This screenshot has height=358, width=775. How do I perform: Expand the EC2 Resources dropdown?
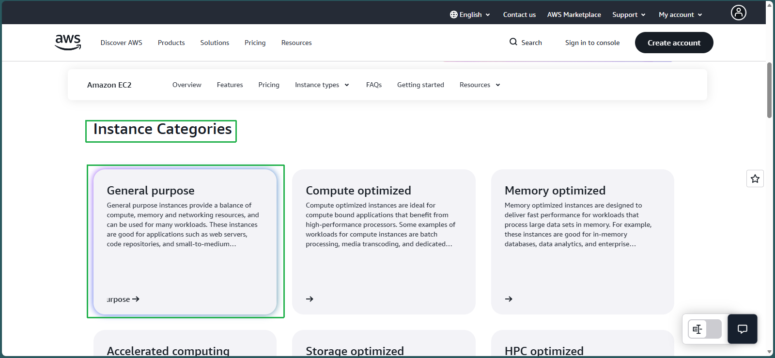[x=480, y=85]
